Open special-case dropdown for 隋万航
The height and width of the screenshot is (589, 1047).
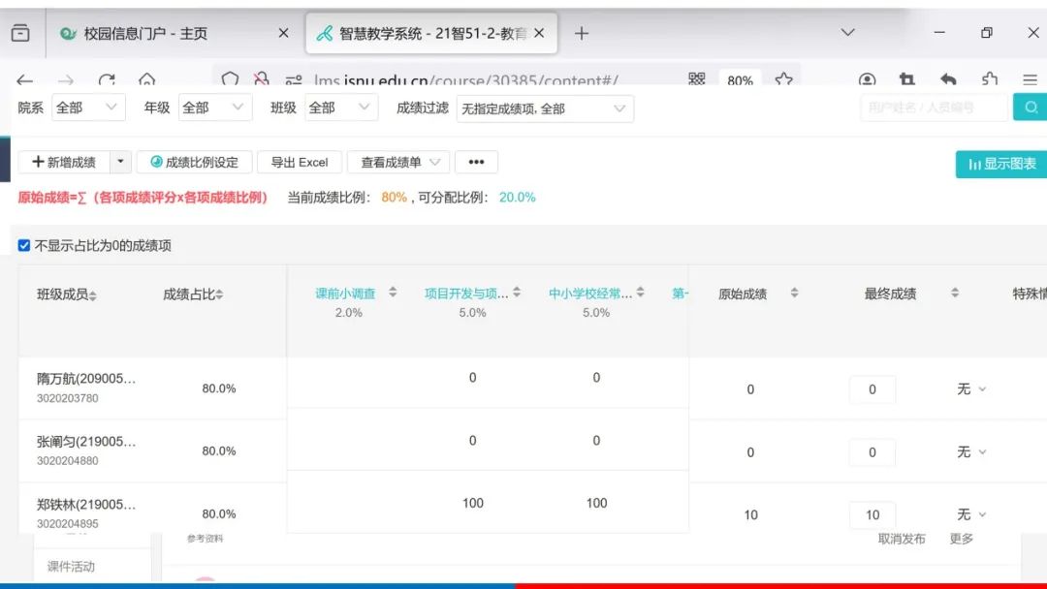[970, 388]
